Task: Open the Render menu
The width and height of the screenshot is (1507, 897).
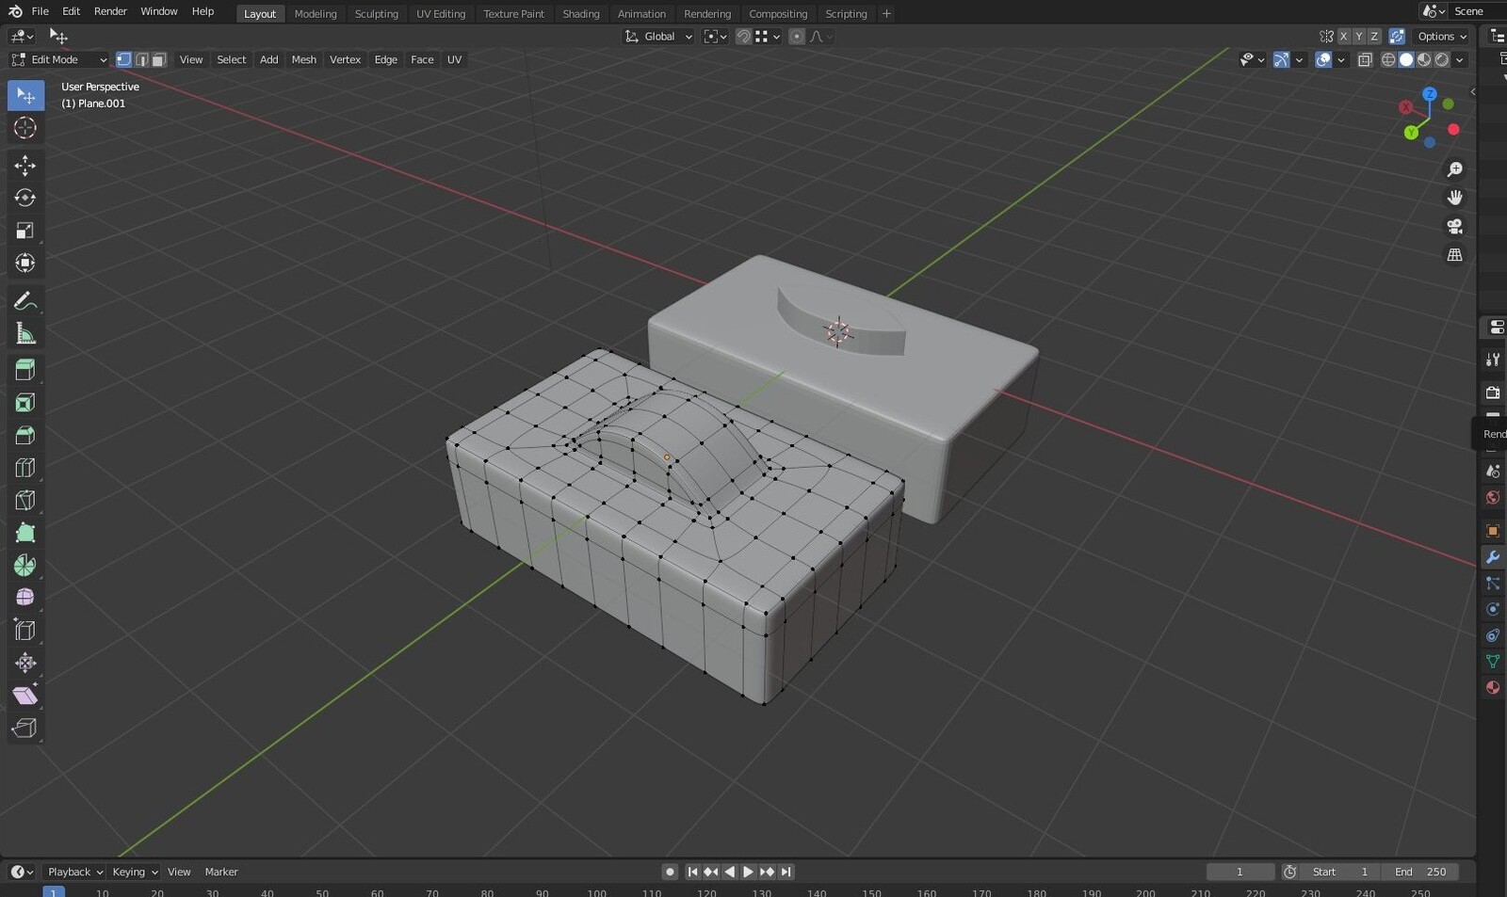Action: point(110,11)
